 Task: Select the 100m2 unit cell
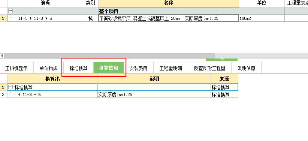pyautogui.click(x=262, y=18)
